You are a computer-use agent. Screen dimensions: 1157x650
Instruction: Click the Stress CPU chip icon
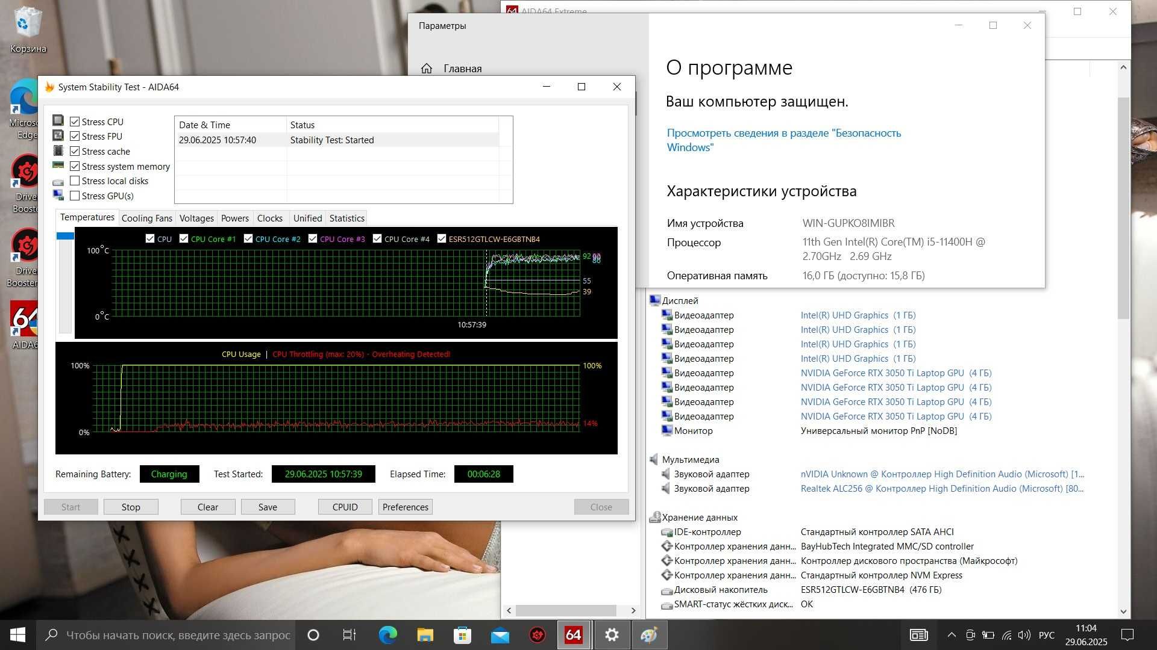(58, 120)
